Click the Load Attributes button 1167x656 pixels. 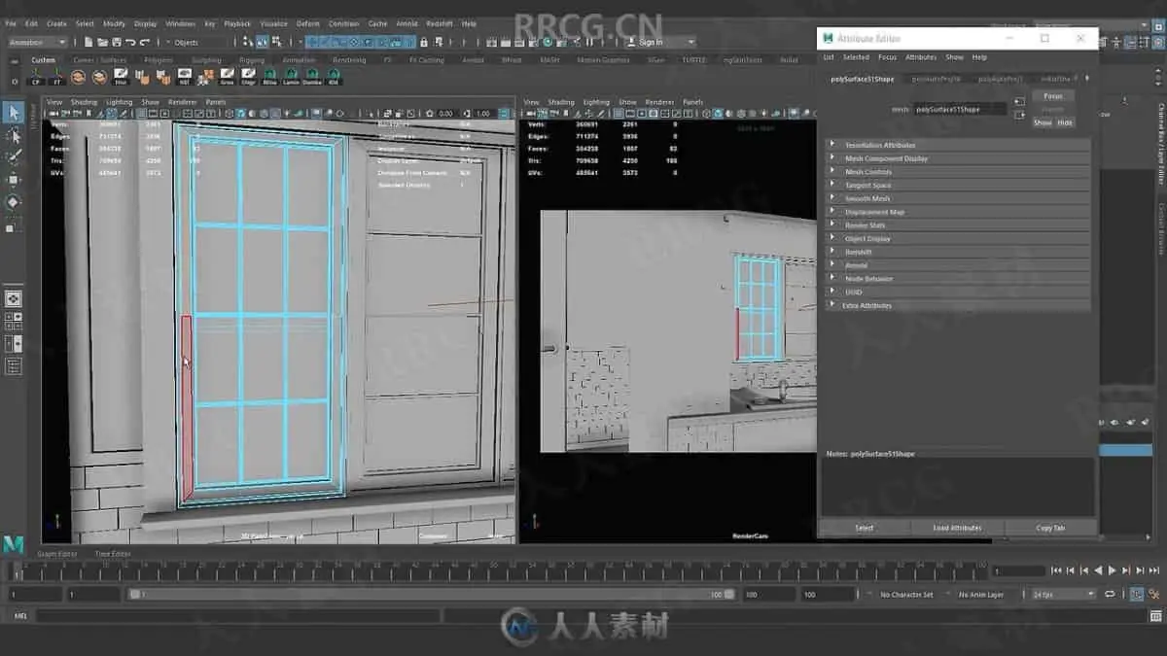coord(957,528)
